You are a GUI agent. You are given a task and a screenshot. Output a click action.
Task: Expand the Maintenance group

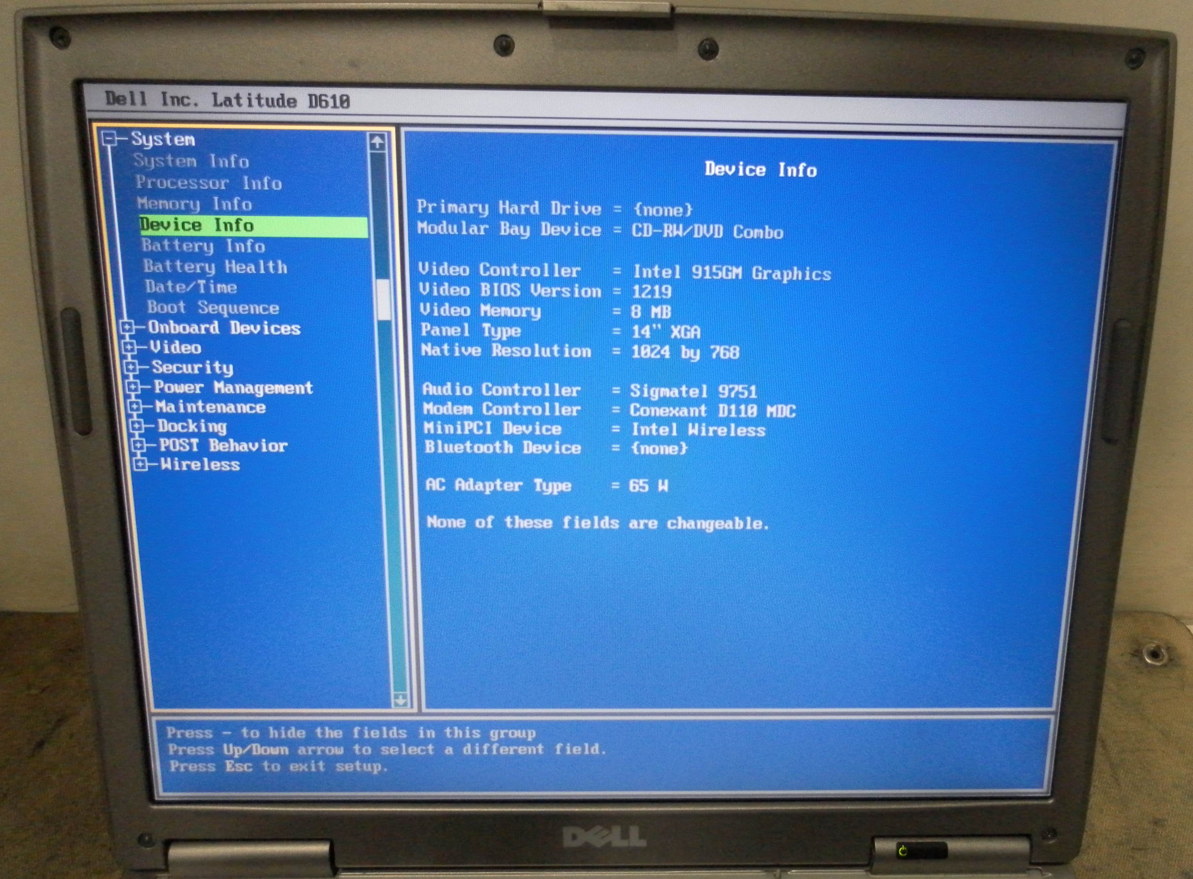135,407
